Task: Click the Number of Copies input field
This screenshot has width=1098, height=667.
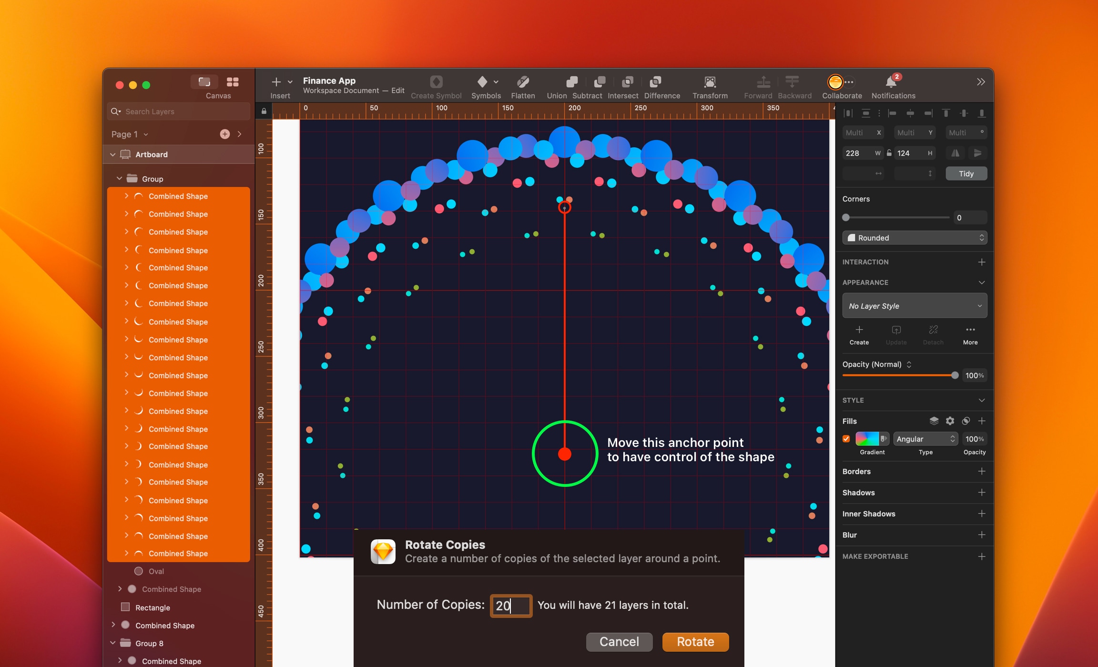Action: click(510, 606)
